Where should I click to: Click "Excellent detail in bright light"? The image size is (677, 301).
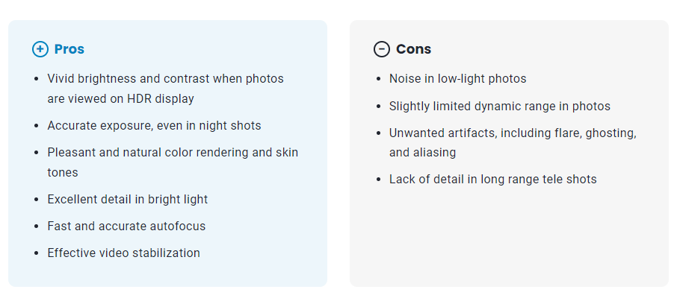tap(127, 199)
